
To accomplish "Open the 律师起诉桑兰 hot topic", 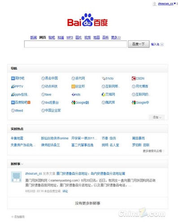I will tap(50, 145).
